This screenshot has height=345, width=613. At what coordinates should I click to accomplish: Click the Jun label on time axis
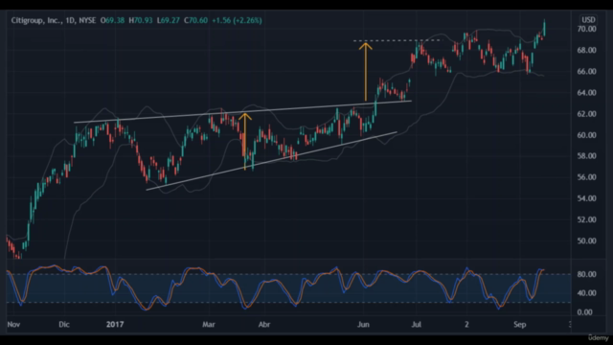pyautogui.click(x=364, y=324)
